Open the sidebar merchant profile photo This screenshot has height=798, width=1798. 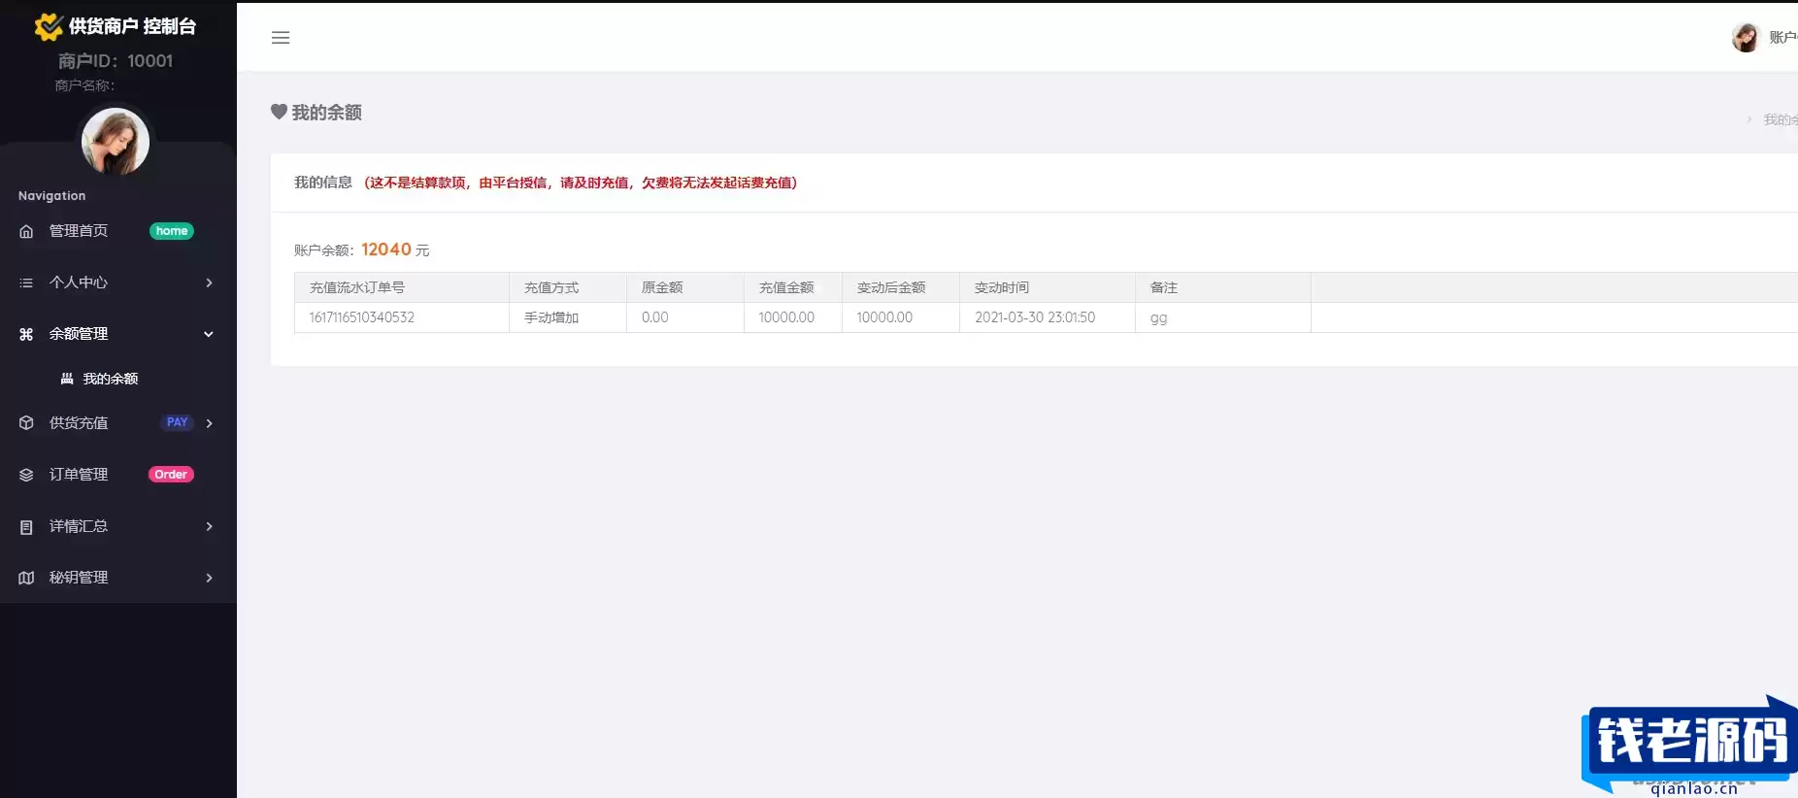(116, 142)
